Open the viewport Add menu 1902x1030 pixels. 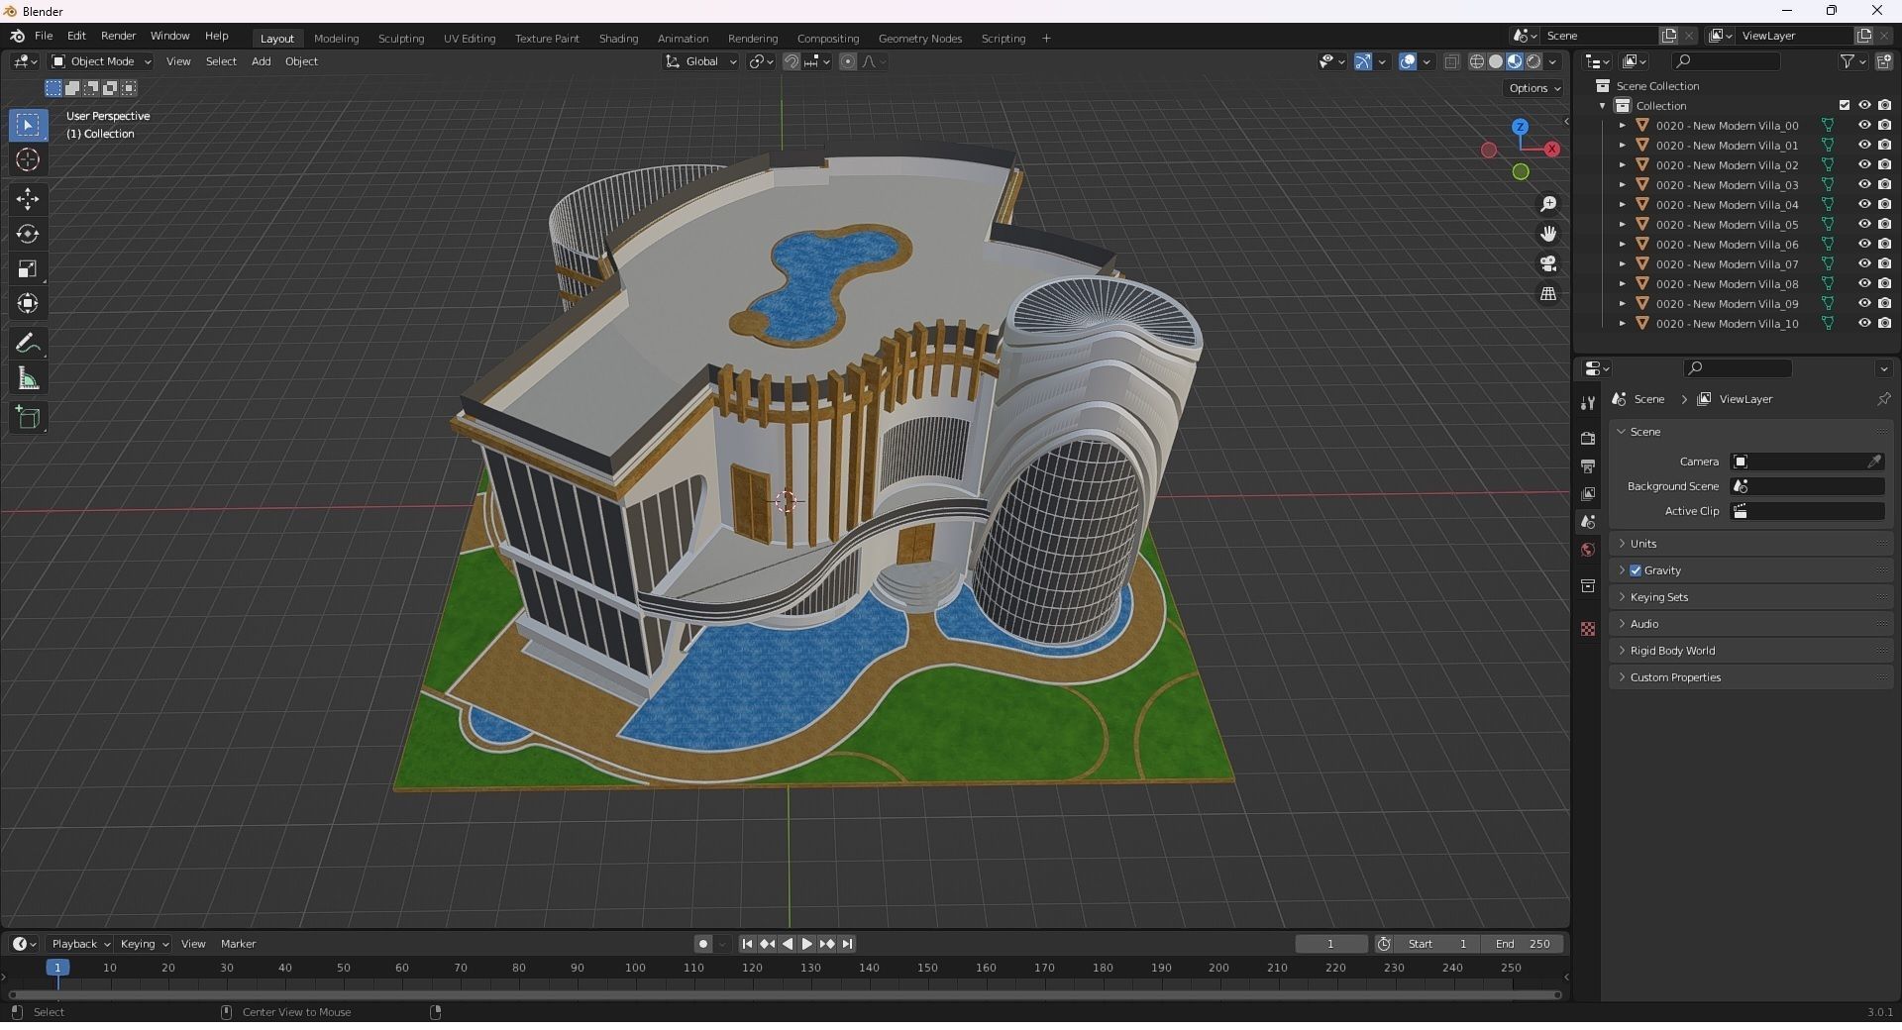[x=261, y=61]
